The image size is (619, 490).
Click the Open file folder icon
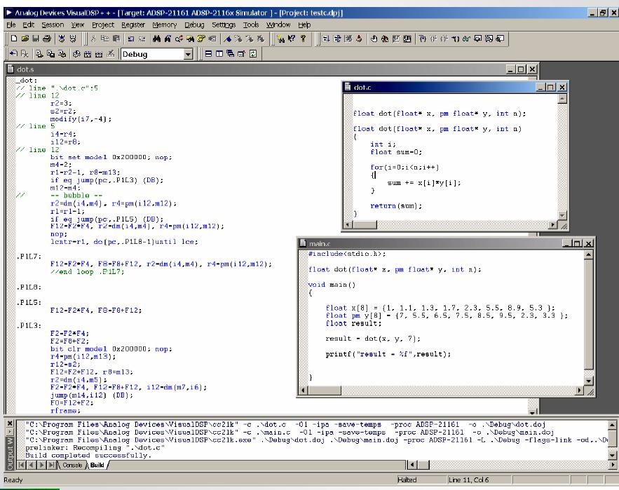click(x=25, y=39)
